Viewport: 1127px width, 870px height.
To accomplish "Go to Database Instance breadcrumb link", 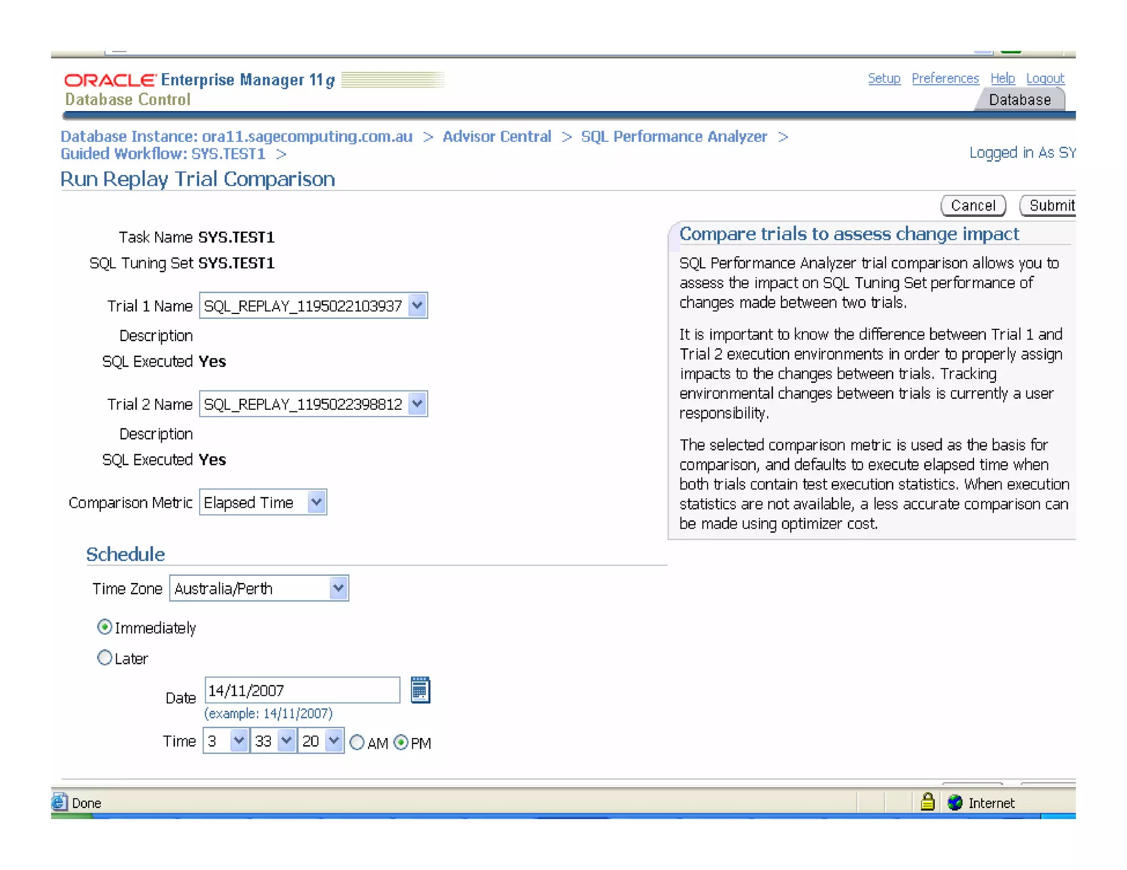I will [237, 136].
